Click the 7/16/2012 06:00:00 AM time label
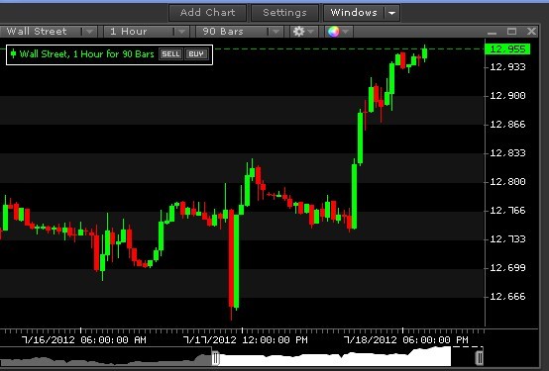Screen dimensions: 549x371 83,340
